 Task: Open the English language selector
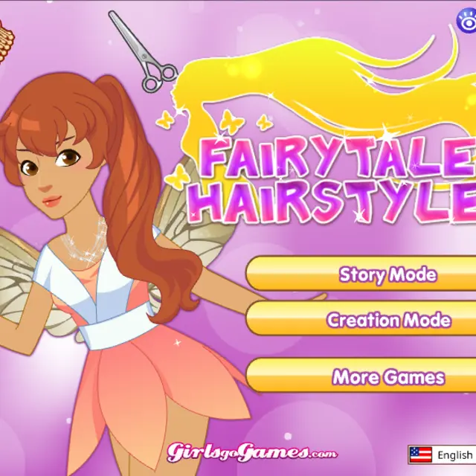coord(442,454)
